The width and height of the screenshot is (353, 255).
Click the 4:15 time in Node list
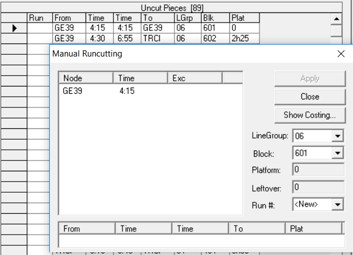(127, 91)
